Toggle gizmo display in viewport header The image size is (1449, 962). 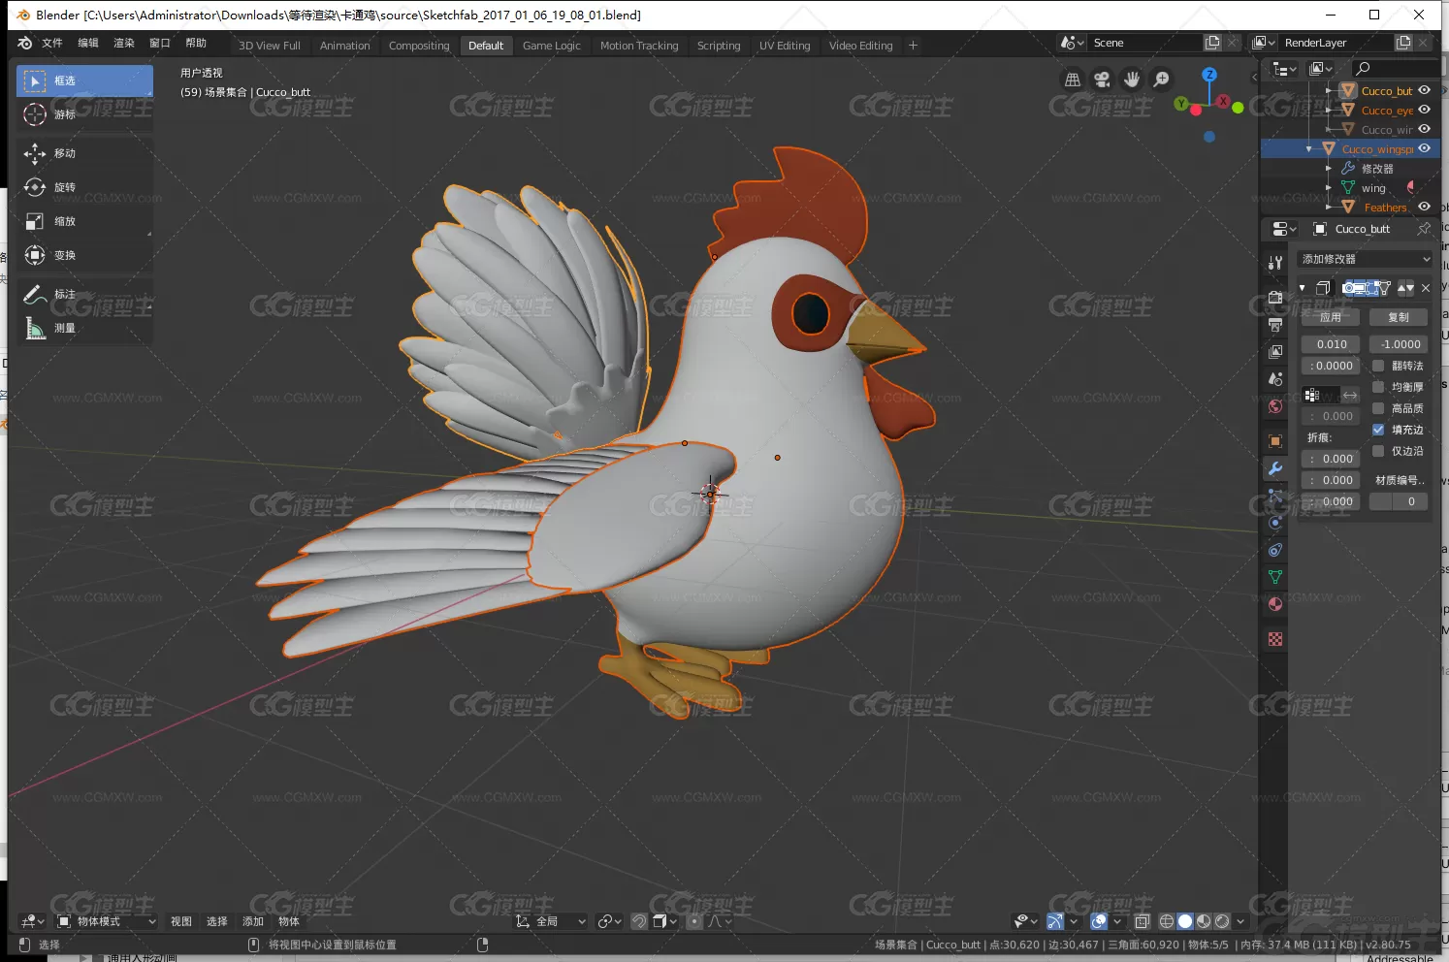(x=1055, y=921)
